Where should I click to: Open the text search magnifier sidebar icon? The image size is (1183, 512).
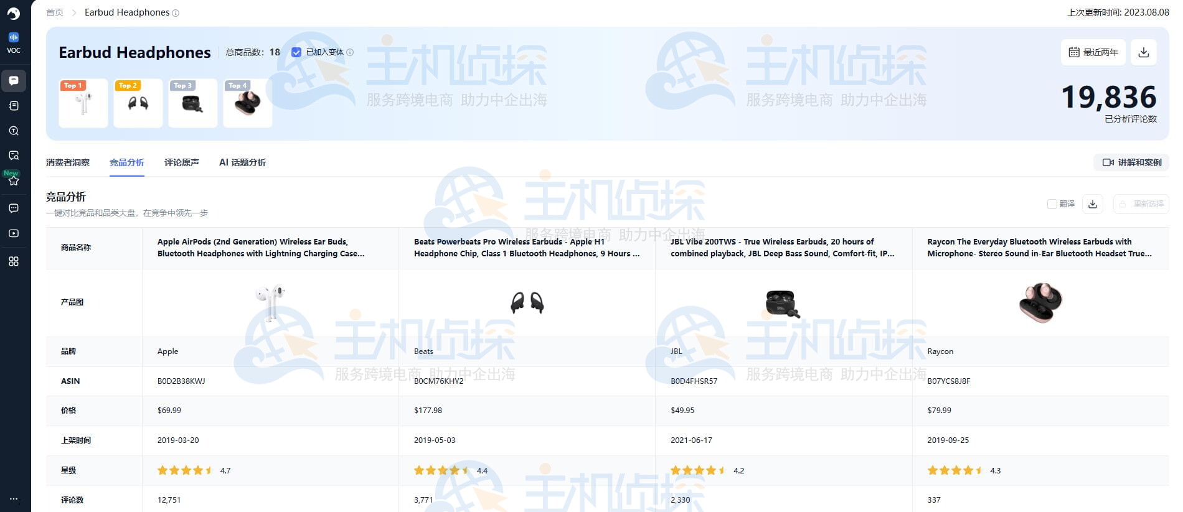click(14, 131)
